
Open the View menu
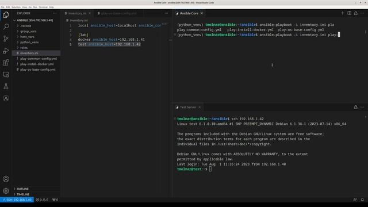tap(24, 7)
